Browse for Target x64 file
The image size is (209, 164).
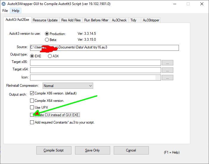coord(168,70)
